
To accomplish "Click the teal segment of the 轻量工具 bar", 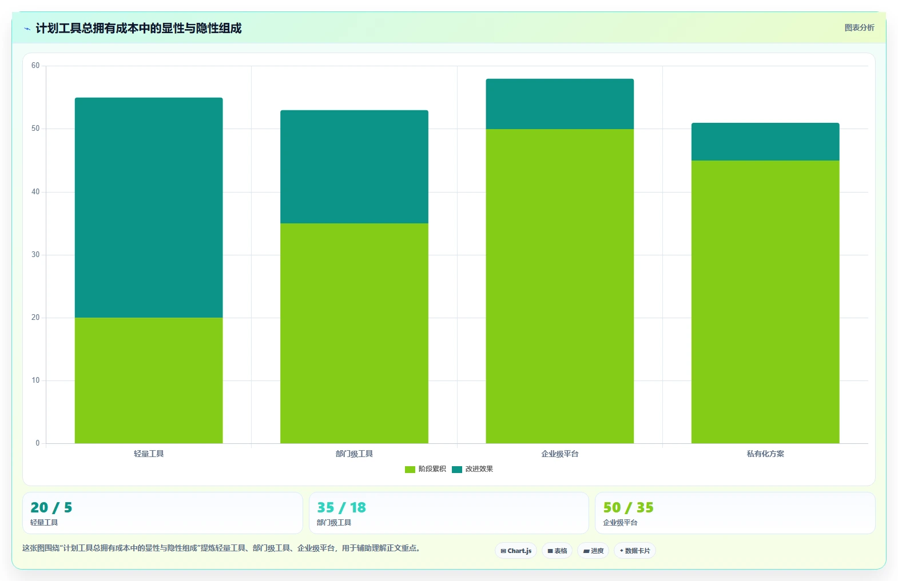I will [149, 207].
